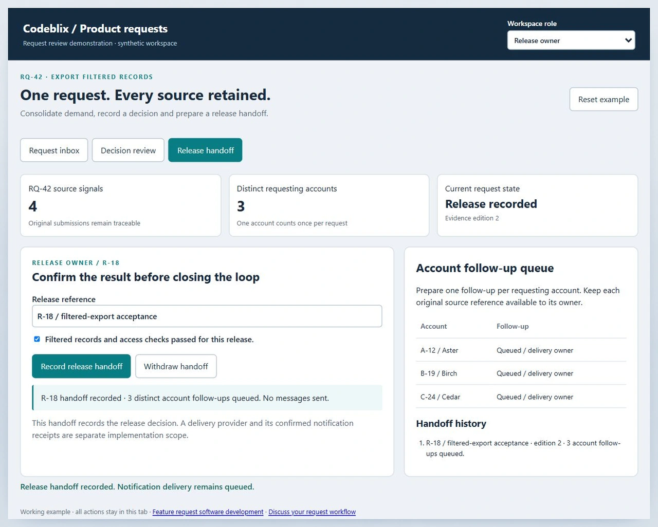Click the 'RQ-42 · Export filtered records' label

tap(86, 77)
